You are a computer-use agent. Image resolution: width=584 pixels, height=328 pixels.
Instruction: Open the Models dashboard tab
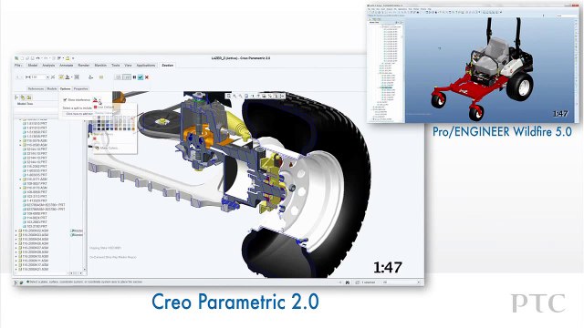(x=51, y=89)
